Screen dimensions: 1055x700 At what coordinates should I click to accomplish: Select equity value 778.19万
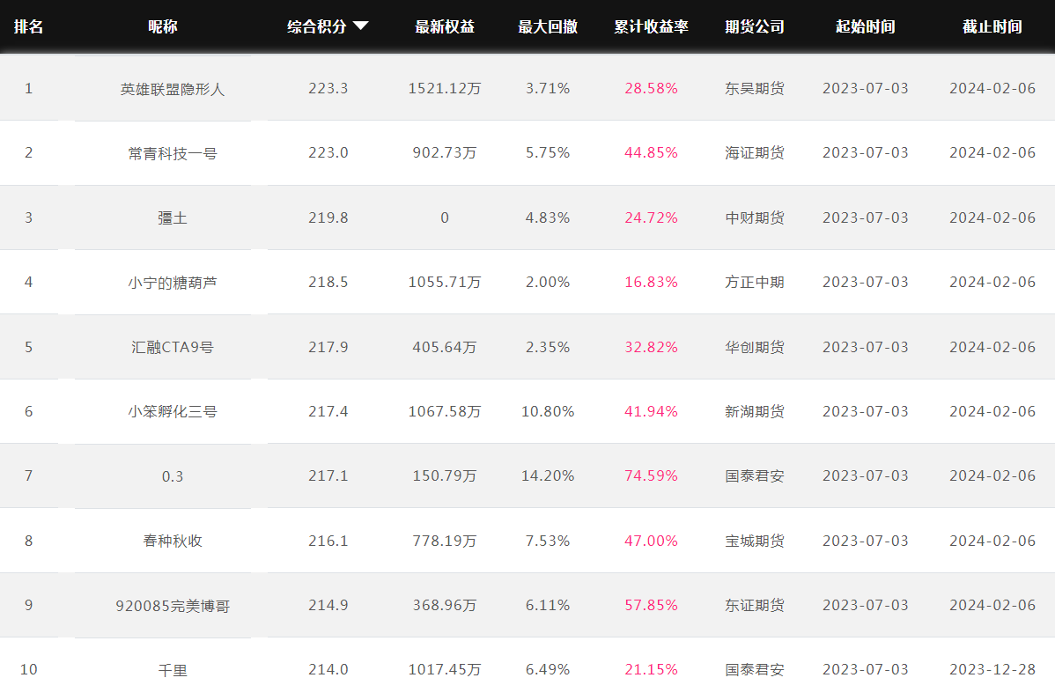[445, 541]
